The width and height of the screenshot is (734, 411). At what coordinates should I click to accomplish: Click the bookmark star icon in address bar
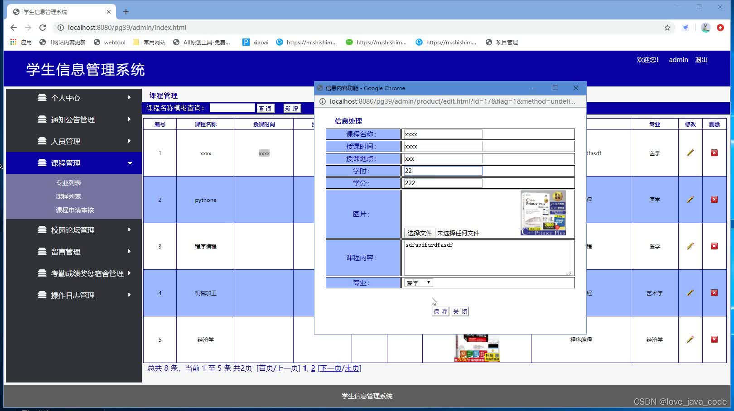667,27
